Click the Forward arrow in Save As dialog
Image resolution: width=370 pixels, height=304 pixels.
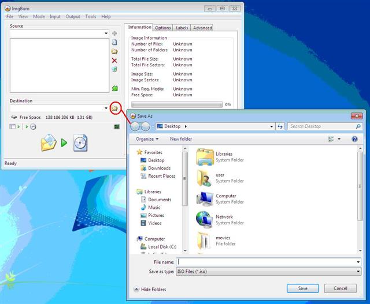pos(145,126)
